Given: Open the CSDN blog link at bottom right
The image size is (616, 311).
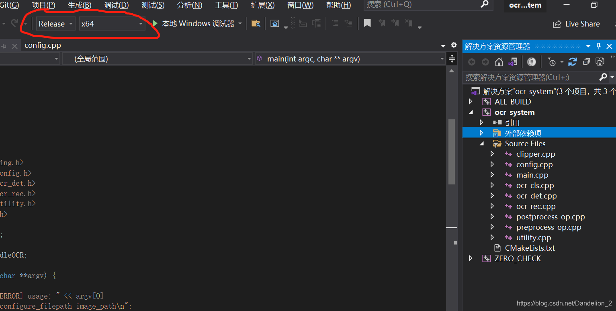Looking at the screenshot, I should [x=564, y=303].
